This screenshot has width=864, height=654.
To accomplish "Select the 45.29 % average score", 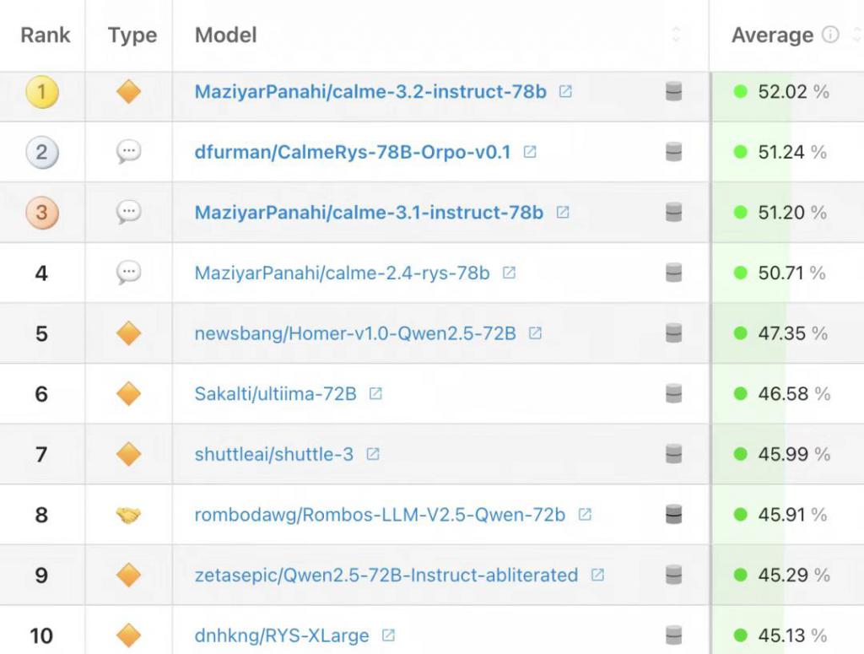I will tap(794, 576).
